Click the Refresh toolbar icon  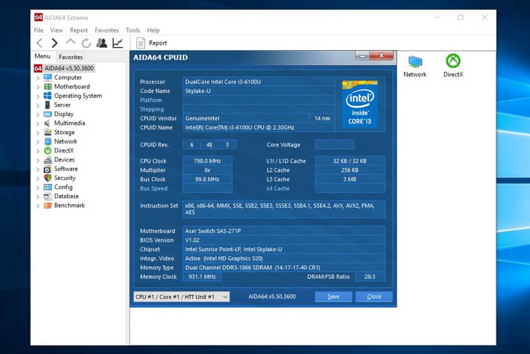click(86, 43)
